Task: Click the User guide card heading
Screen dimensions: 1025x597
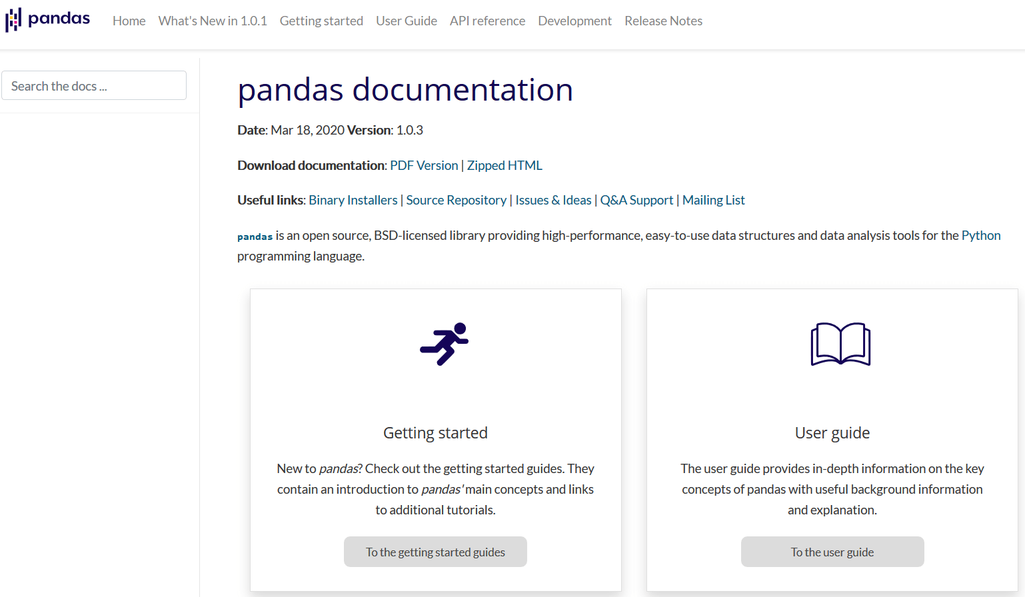Action: click(832, 433)
